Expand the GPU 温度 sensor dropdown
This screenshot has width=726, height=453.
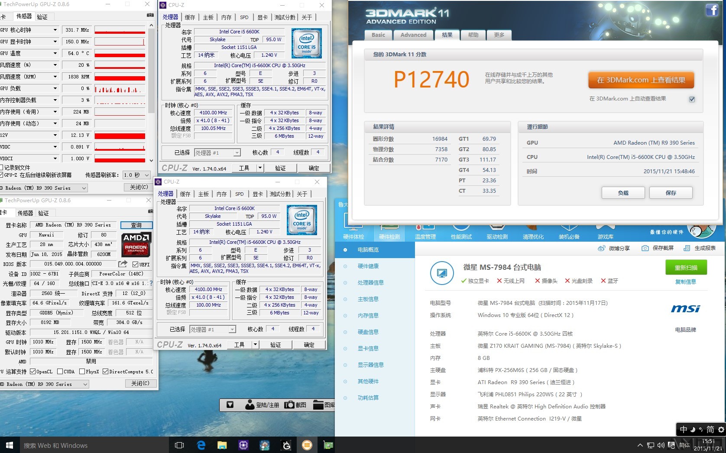pyautogui.click(x=55, y=53)
